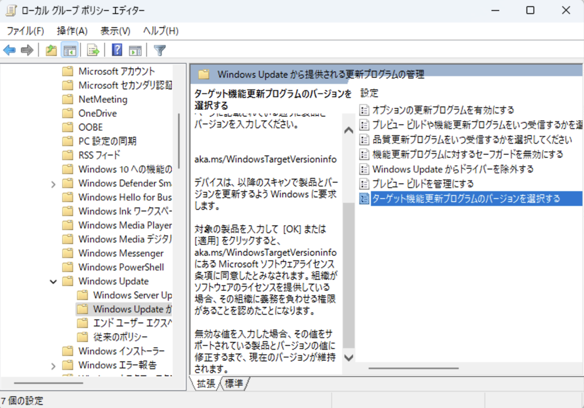584x408 pixels.
Task: Click the Up one level folder icon
Action: 51,50
